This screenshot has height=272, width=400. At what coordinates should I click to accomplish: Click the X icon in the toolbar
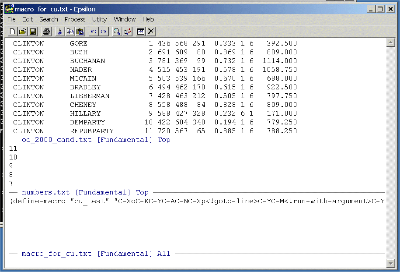[151, 31]
